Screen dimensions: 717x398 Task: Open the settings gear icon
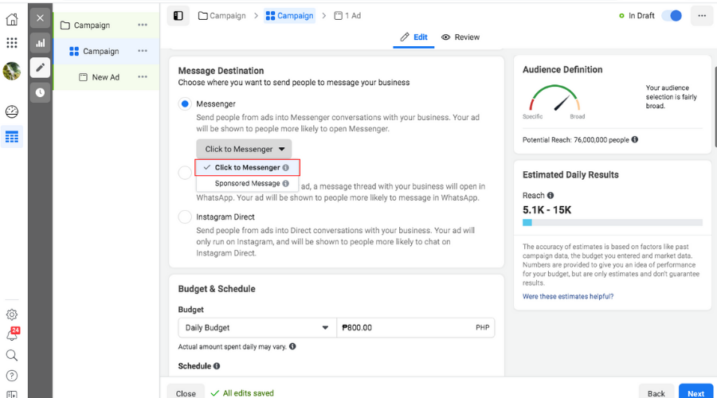(x=12, y=314)
